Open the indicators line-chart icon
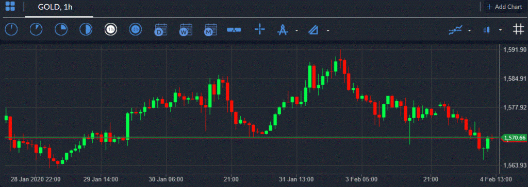The height and width of the screenshot is (187, 528). pos(456,30)
